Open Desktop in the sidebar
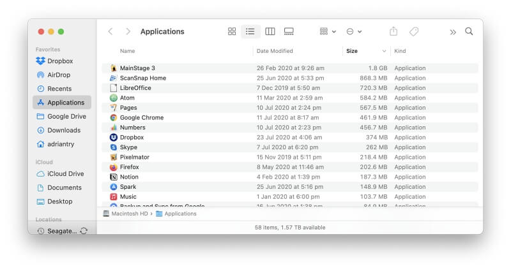Screen dimensions: 511x271 point(54,201)
